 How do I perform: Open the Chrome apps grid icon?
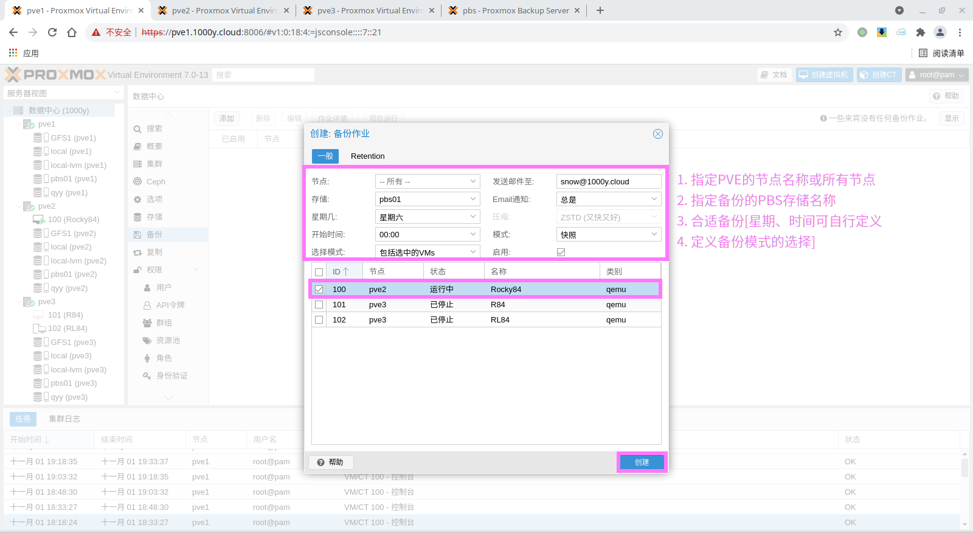(13, 53)
